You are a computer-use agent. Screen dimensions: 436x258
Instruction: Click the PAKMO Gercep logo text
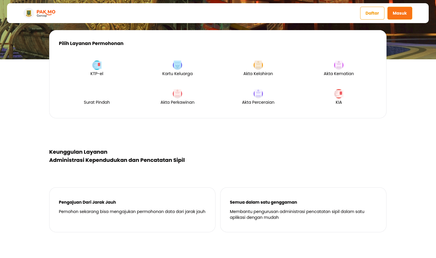(x=46, y=13)
